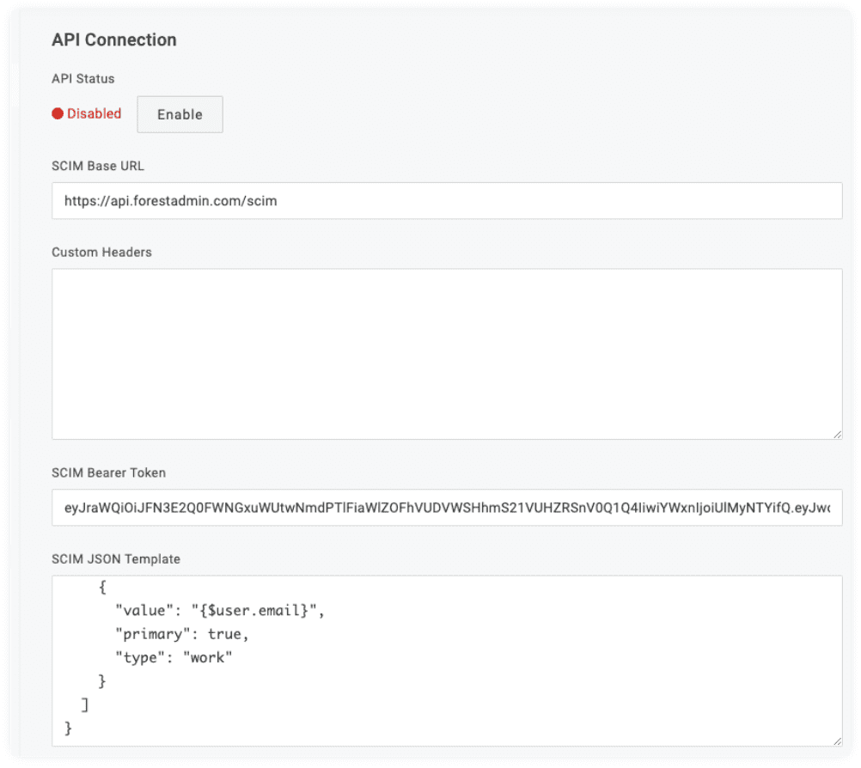The image size is (861, 768).
Task: Click the "primary": true line
Action: (186, 634)
